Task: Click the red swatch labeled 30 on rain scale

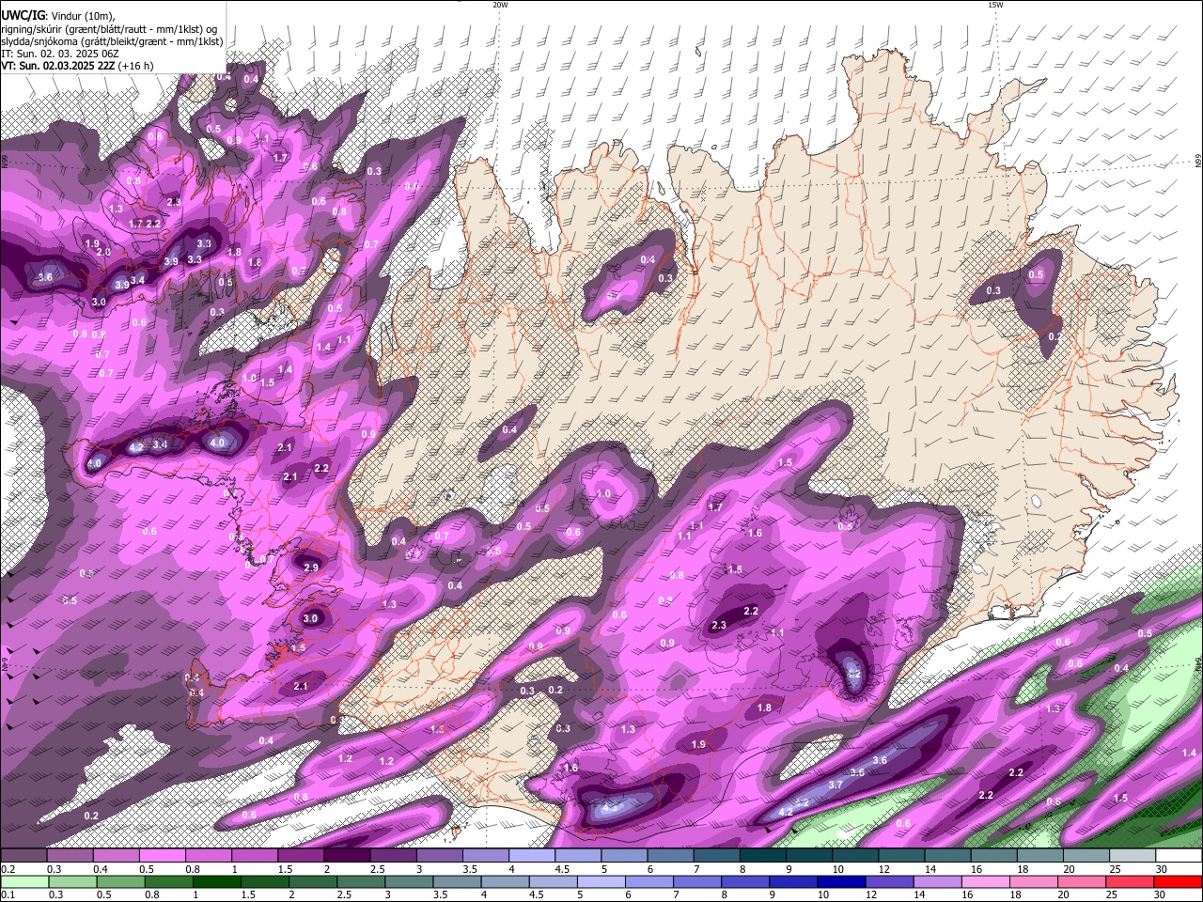Action: point(1178,881)
